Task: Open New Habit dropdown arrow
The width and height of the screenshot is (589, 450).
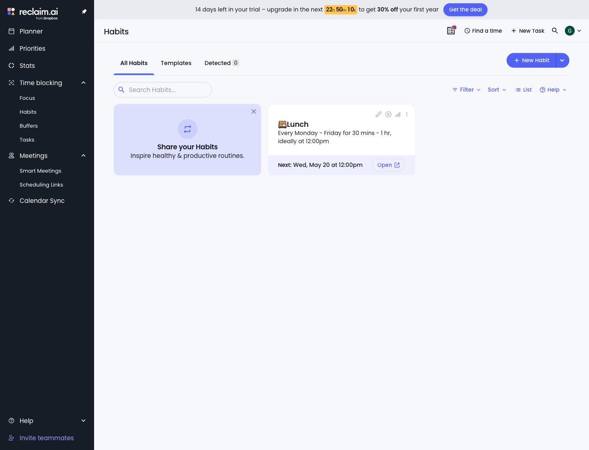Action: coord(562,60)
